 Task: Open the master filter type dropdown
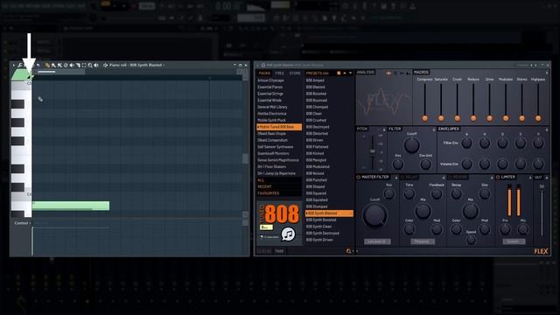point(377,241)
